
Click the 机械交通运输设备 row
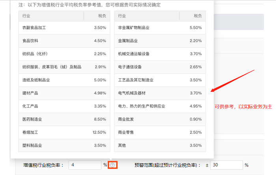pos(160,54)
